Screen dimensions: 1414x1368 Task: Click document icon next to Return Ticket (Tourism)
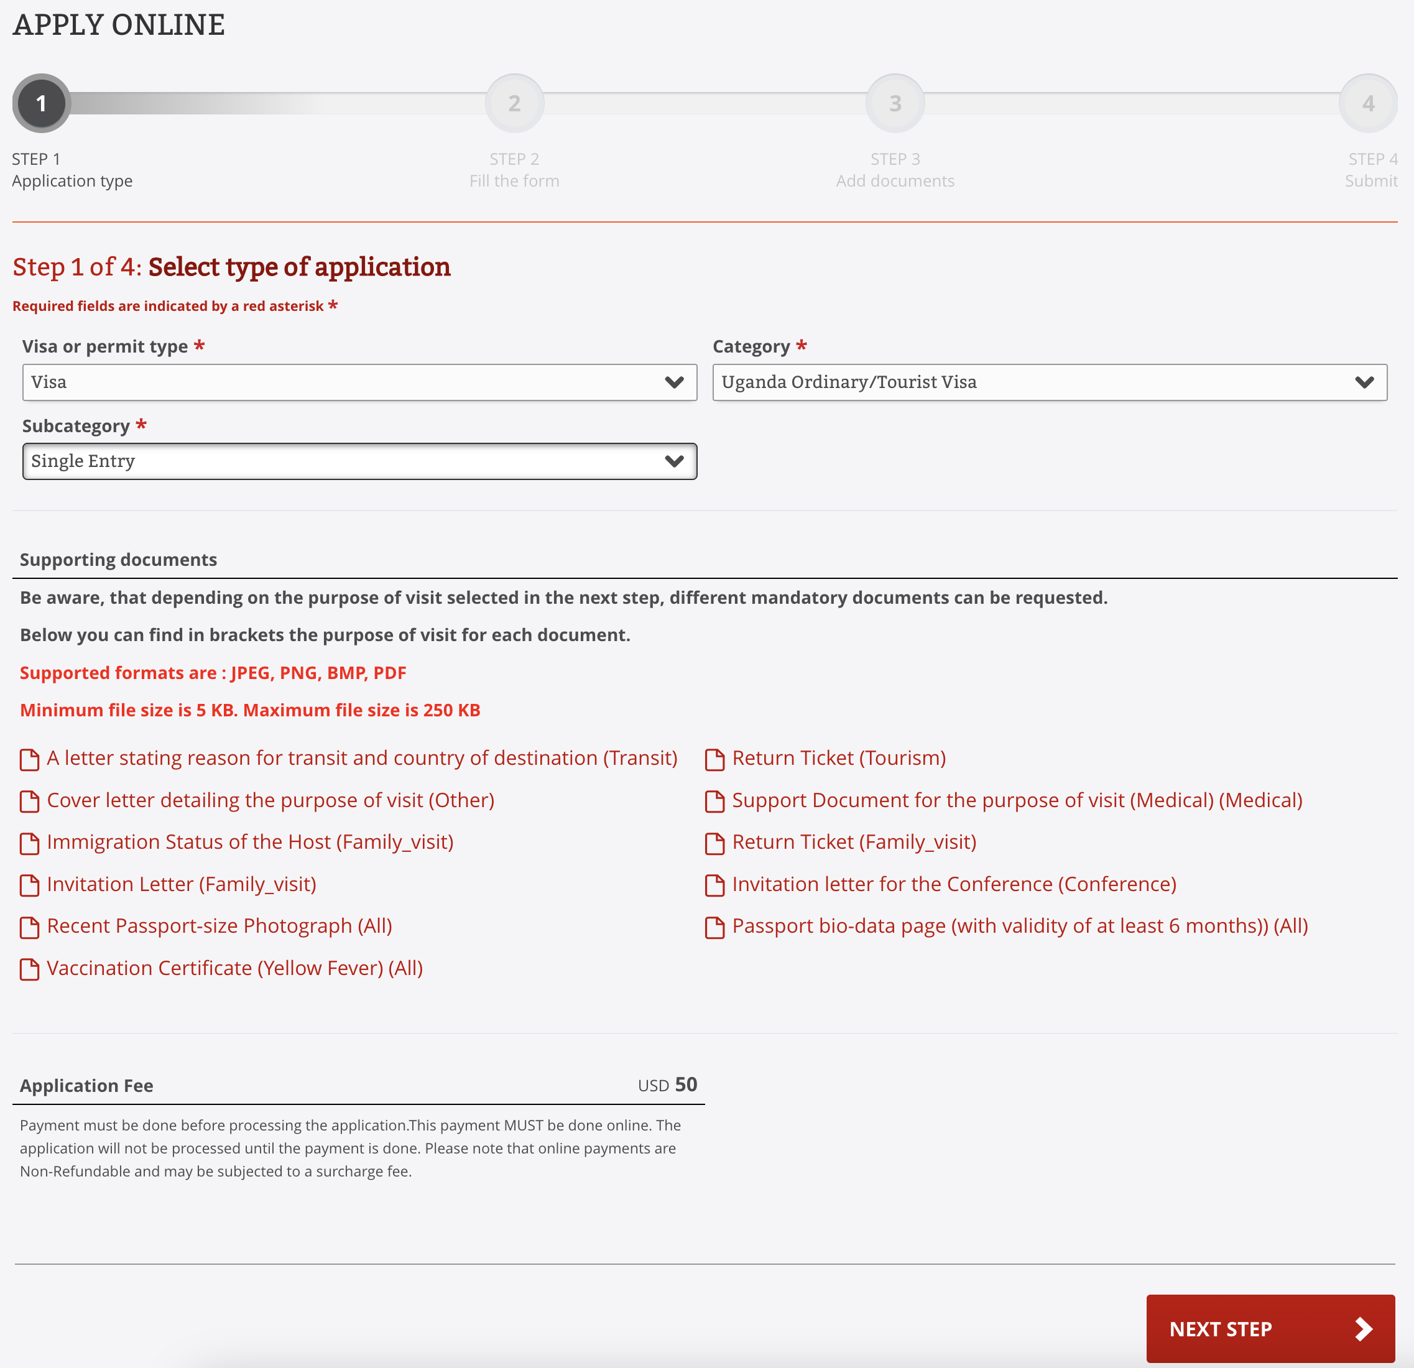tap(714, 759)
